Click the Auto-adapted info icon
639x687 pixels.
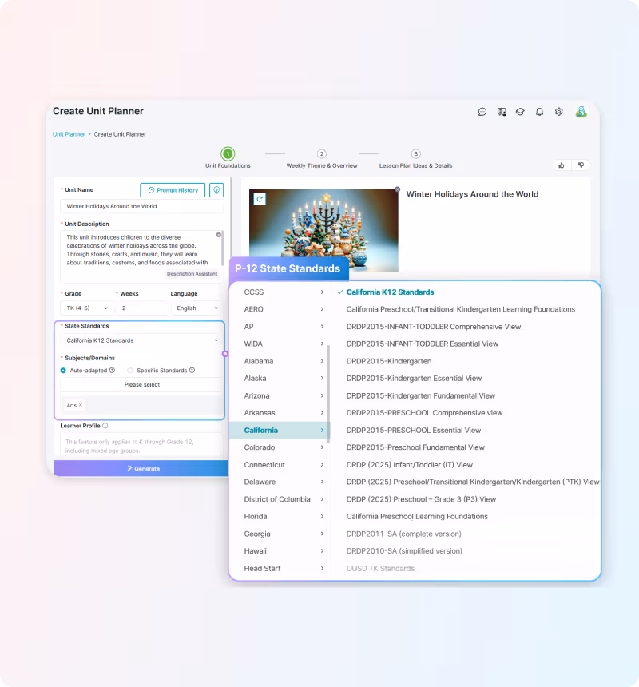112,370
